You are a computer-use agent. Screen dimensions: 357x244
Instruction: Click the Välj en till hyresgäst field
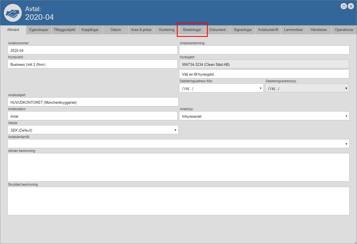tap(264, 74)
